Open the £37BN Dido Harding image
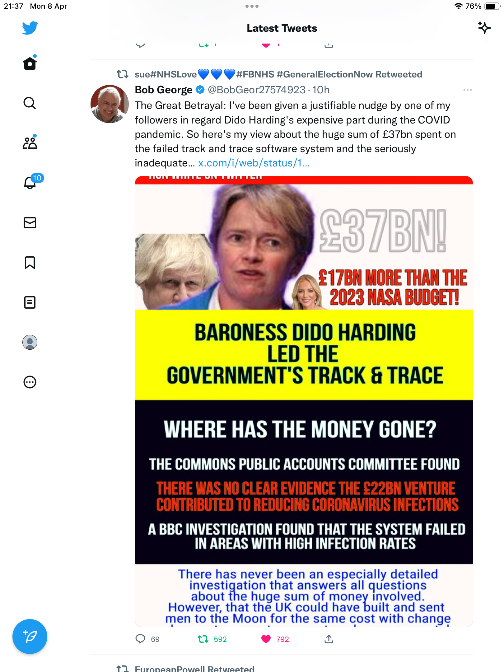This screenshot has height=672, width=504. [x=304, y=401]
